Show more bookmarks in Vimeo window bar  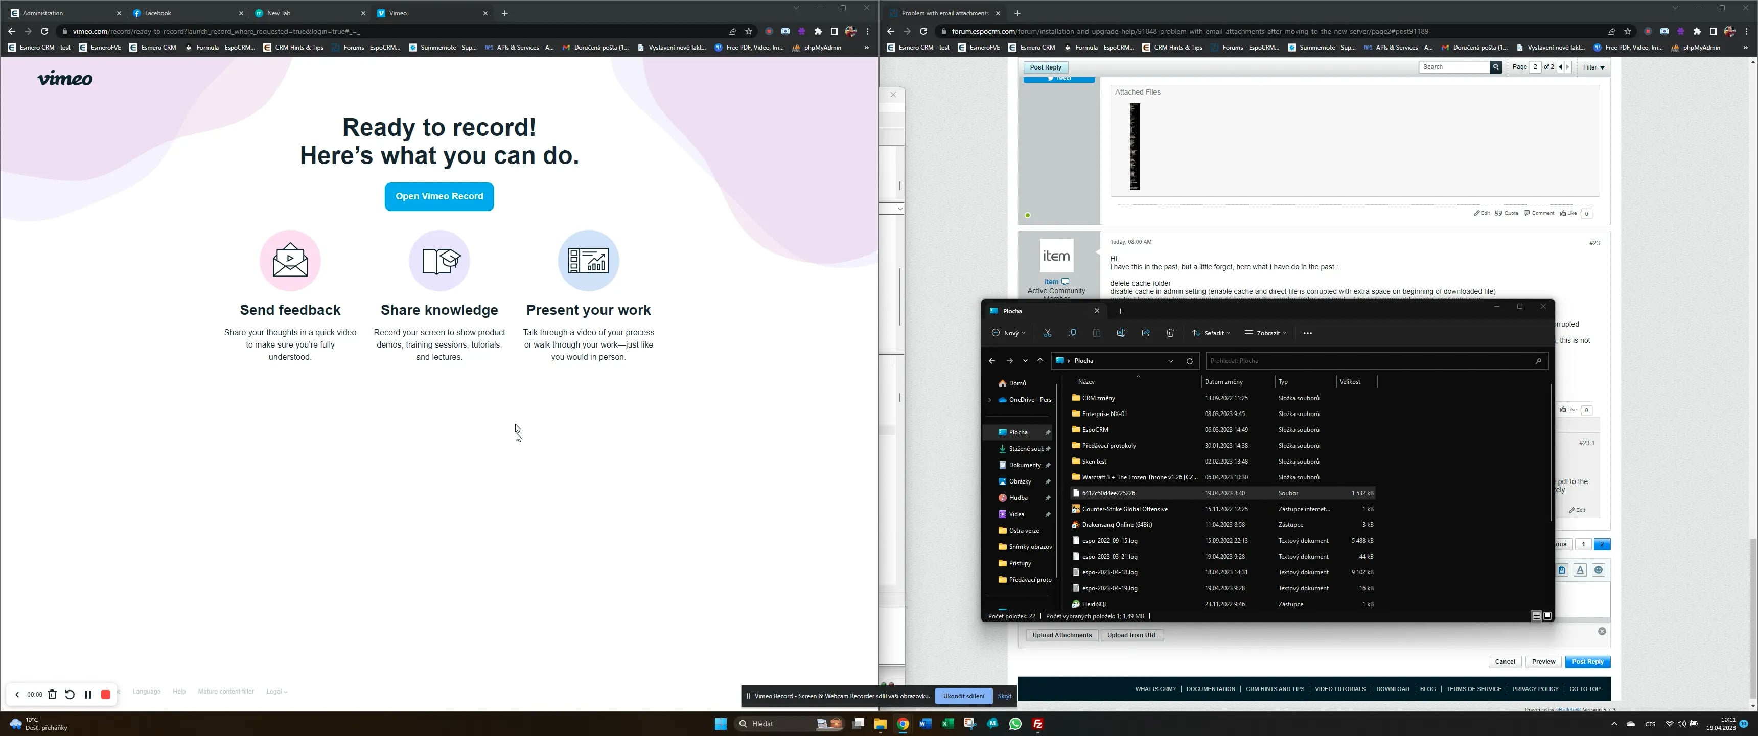866,48
